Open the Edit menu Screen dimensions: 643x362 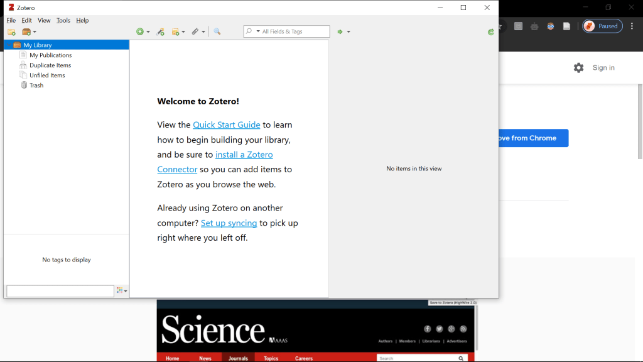click(26, 20)
